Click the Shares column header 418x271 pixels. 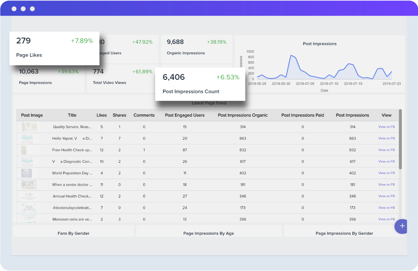(x=120, y=115)
